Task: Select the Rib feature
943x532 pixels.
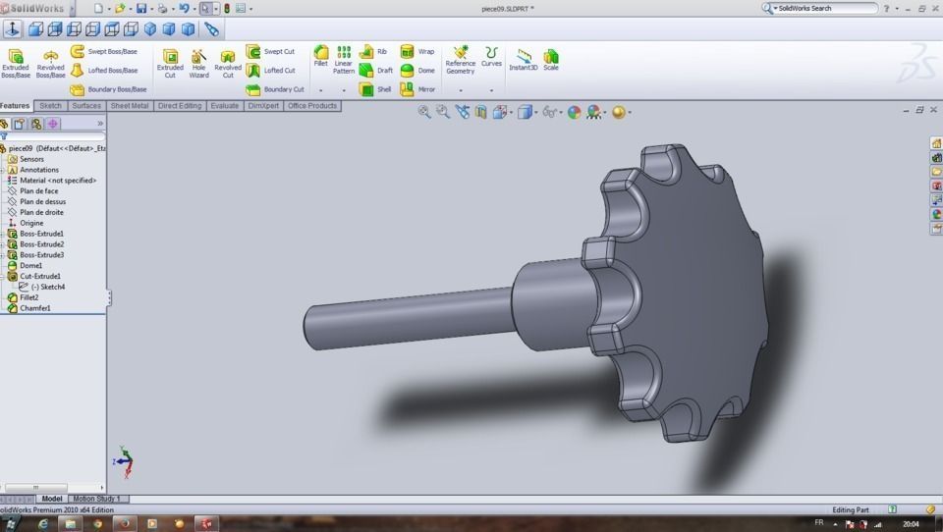Action: pos(373,52)
